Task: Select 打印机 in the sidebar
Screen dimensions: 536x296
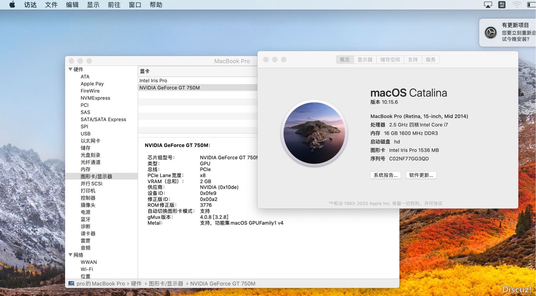Action: (x=88, y=190)
